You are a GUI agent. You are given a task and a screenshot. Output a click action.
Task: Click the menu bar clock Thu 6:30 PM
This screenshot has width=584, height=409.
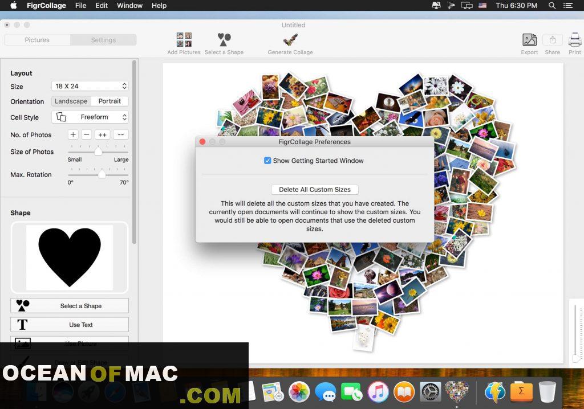click(x=516, y=6)
